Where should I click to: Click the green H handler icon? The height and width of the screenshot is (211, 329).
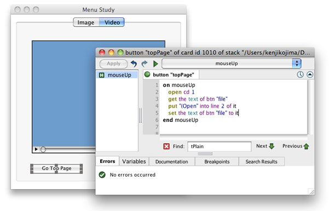pos(102,75)
